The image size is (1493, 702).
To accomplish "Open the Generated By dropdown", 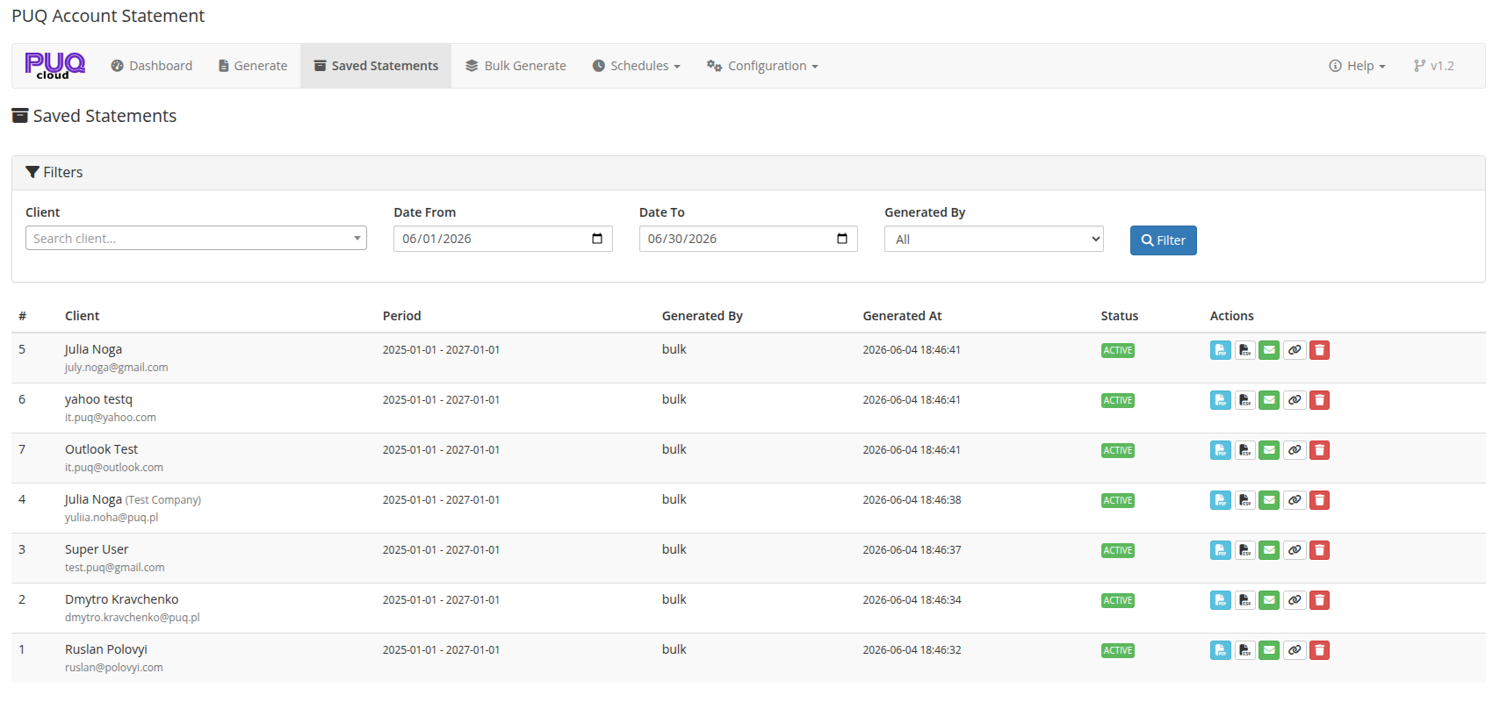I will pos(993,240).
